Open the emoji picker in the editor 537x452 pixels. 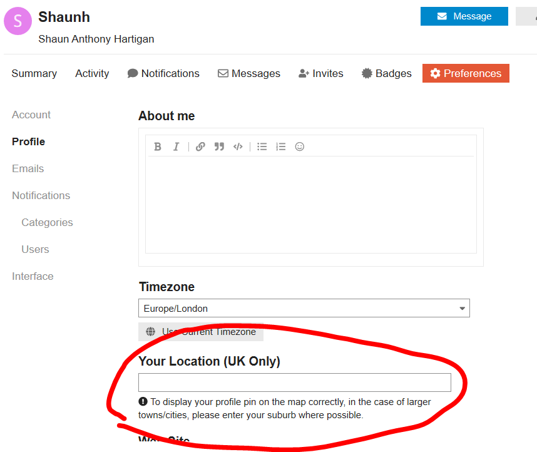(x=300, y=146)
